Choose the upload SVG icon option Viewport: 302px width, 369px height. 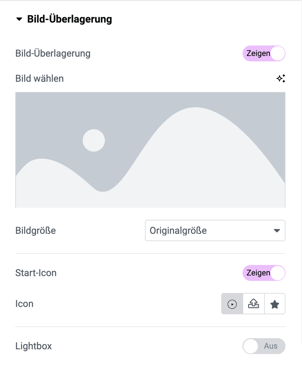pos(254,304)
